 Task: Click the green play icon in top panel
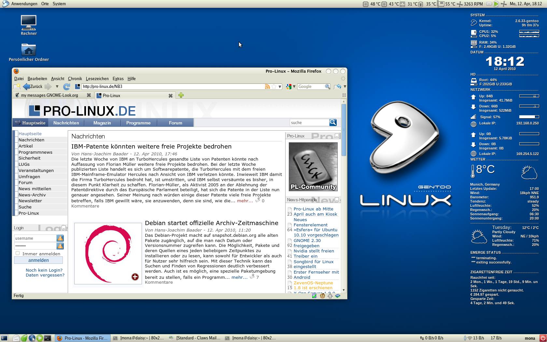(496, 4)
